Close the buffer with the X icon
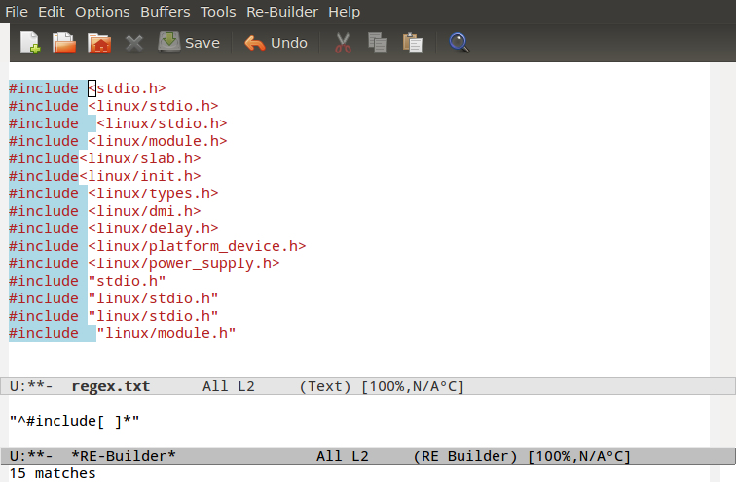The height and width of the screenshot is (482, 736). (134, 43)
